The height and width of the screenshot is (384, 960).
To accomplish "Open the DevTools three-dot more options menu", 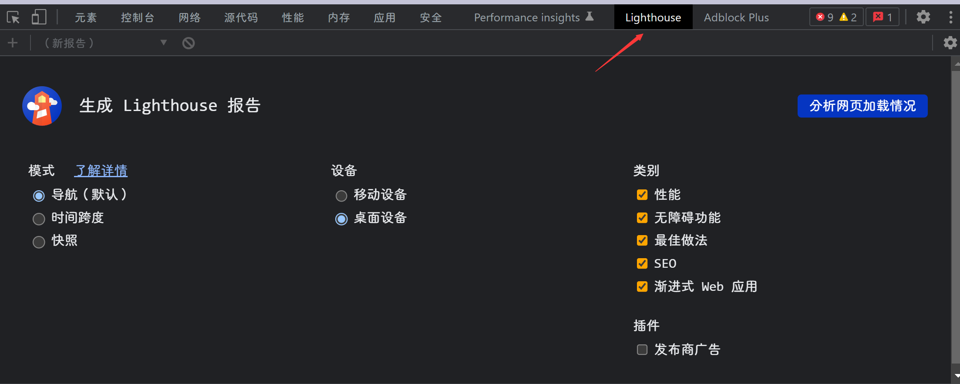I will (x=950, y=17).
